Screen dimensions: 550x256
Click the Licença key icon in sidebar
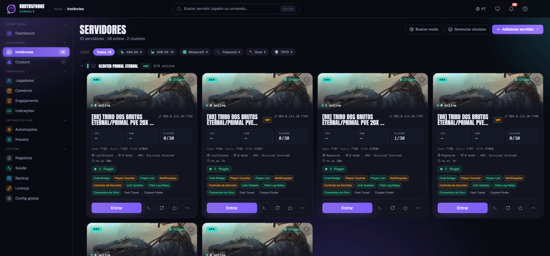click(x=9, y=188)
